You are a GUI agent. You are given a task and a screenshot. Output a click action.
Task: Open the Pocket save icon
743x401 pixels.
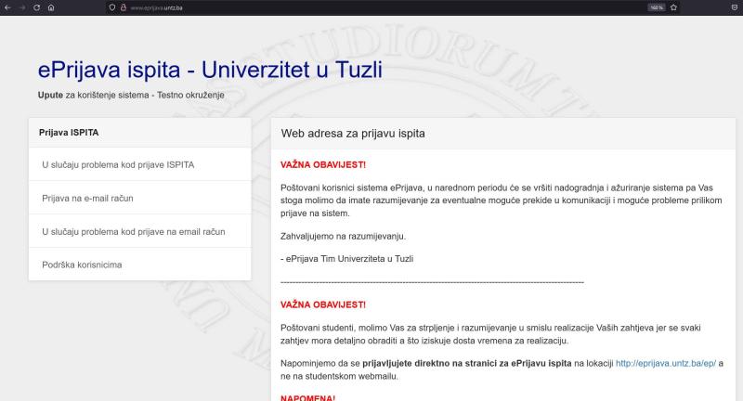735,7
